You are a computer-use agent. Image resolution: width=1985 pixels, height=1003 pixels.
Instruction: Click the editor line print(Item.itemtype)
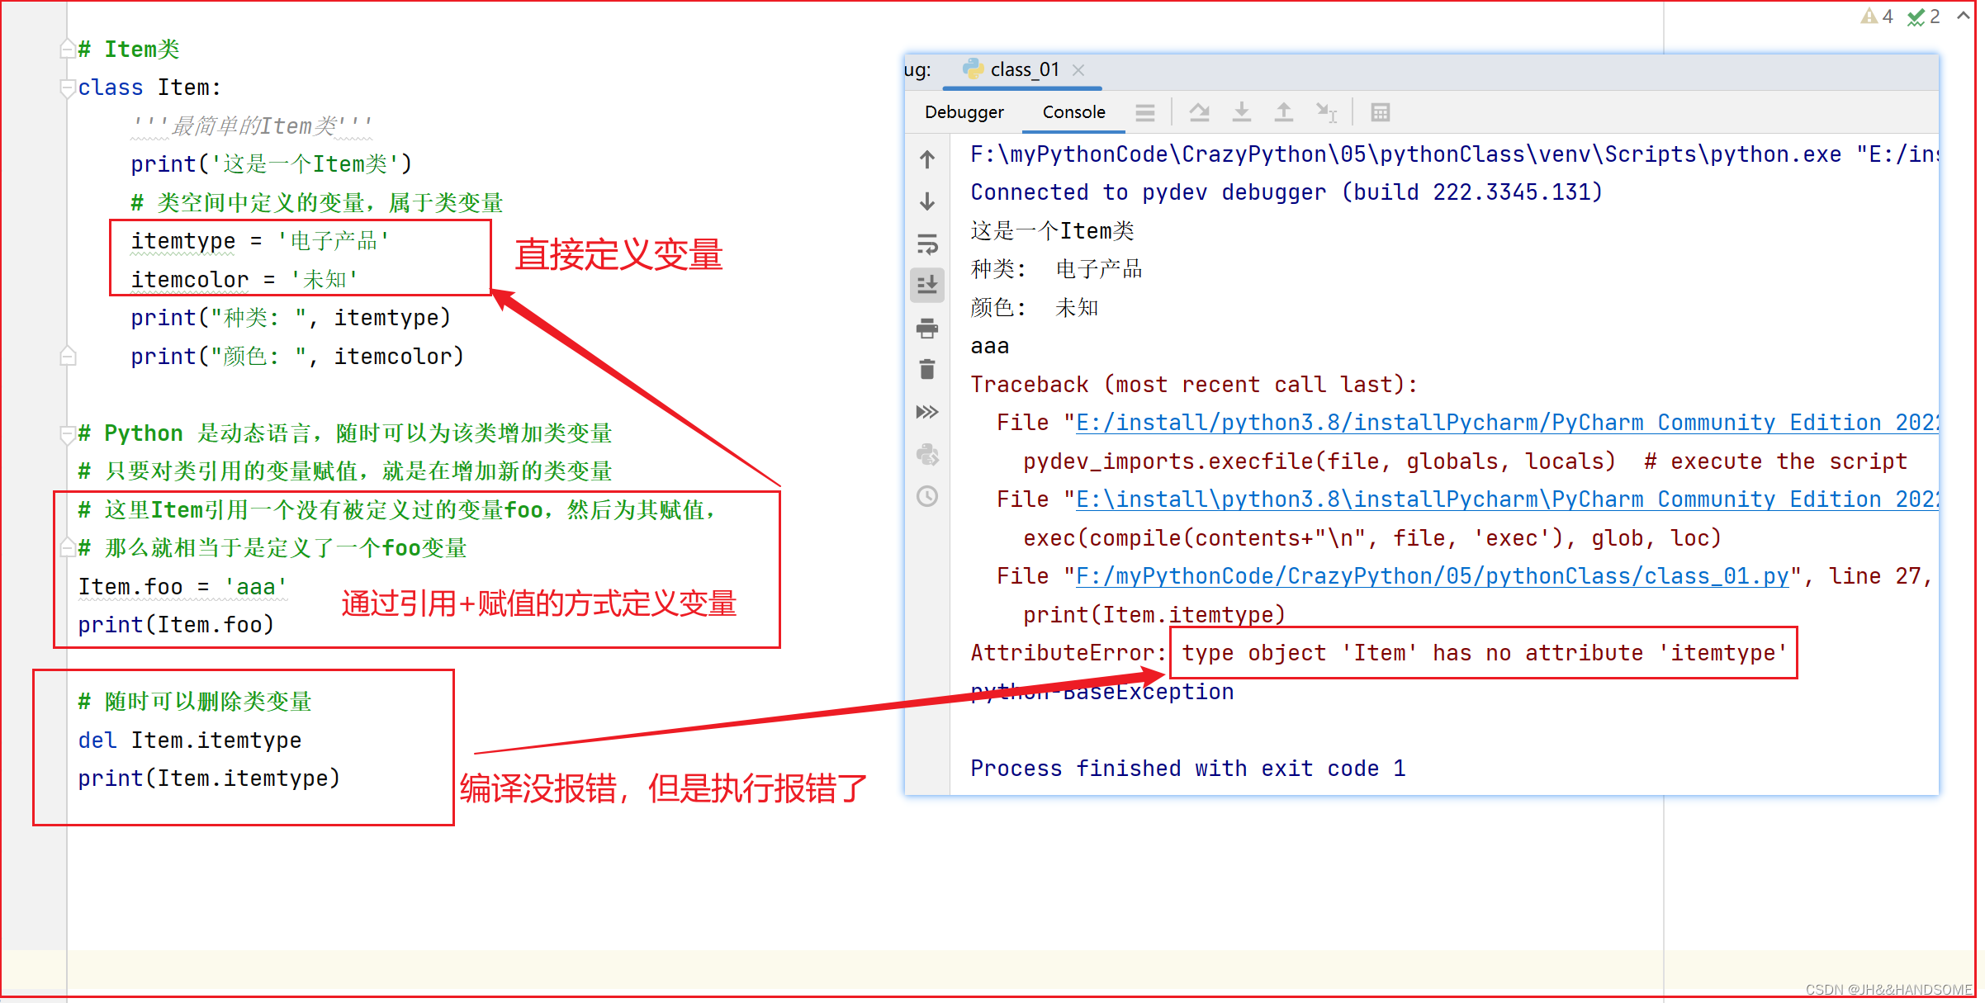[209, 778]
